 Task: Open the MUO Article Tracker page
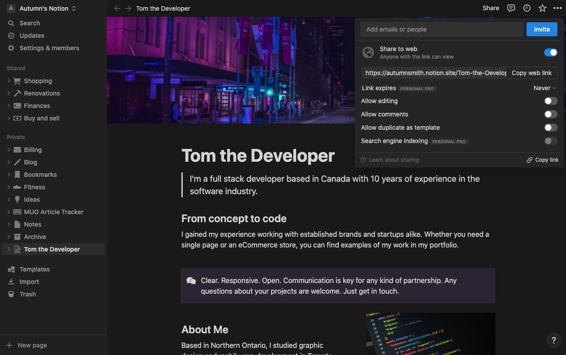[53, 212]
